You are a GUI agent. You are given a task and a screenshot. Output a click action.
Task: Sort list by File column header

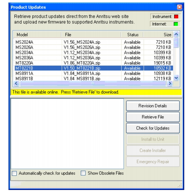tap(91, 35)
